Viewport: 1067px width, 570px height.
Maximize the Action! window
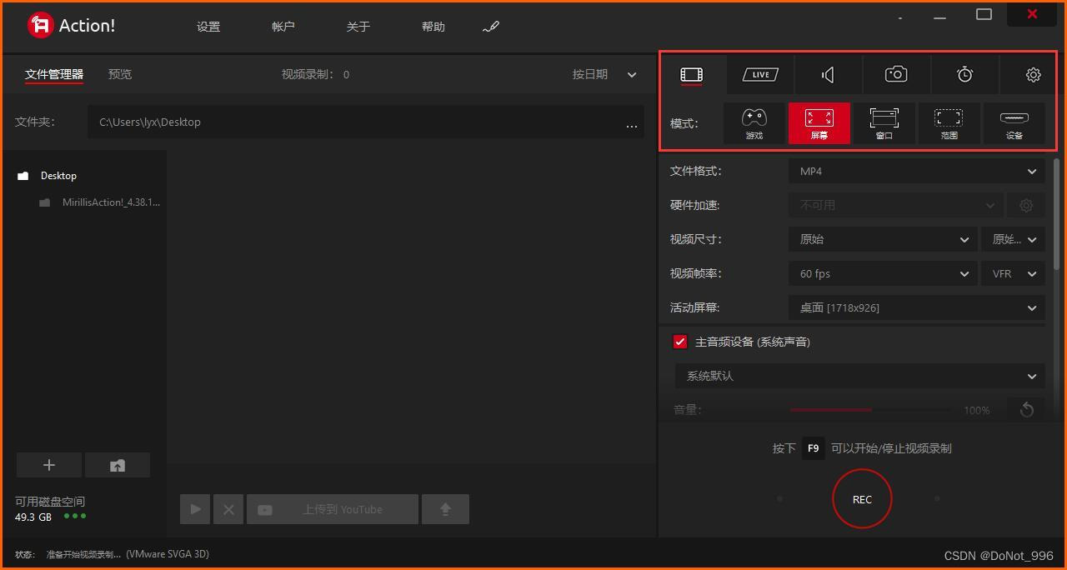tap(984, 14)
